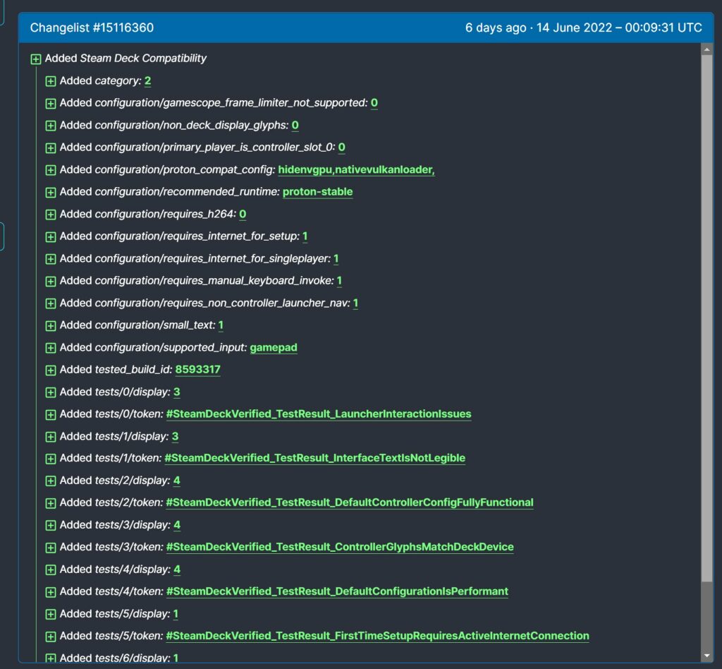This screenshot has height=669, width=722.
Task: Click plus icon for requires_internet_for_setup row
Action: (x=51, y=237)
